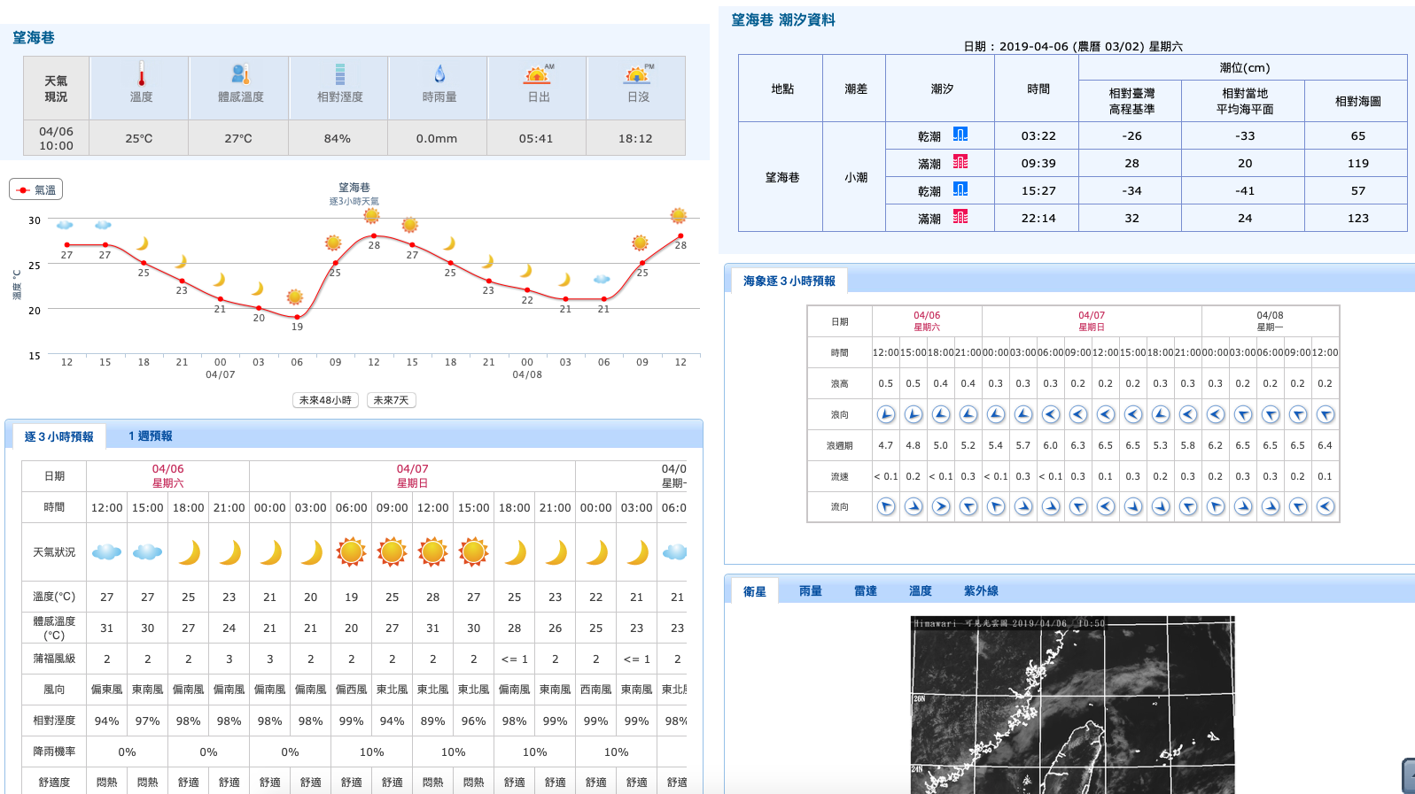The width and height of the screenshot is (1415, 794).
Task: Open the 1週預報 tab
Action: click(x=150, y=436)
